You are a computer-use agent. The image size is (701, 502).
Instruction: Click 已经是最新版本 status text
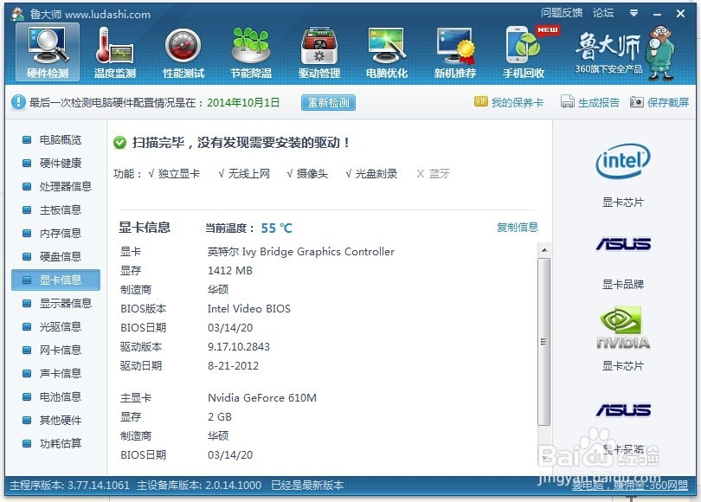click(x=307, y=485)
